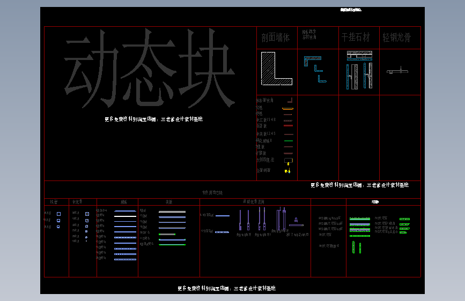The height and width of the screenshot is (301, 465).
Task: Select the tiny dot ending the wood keel column
Action: pos(86,241)
